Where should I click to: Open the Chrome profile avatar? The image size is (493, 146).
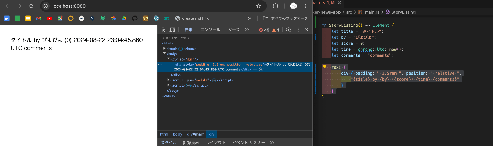click(293, 6)
